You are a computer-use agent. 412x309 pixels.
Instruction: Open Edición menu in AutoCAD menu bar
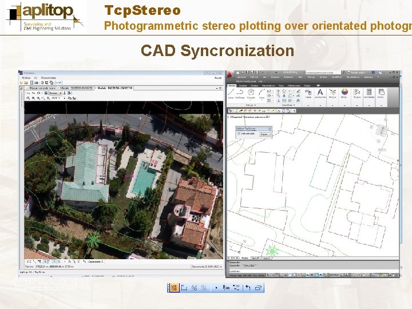(254, 77)
